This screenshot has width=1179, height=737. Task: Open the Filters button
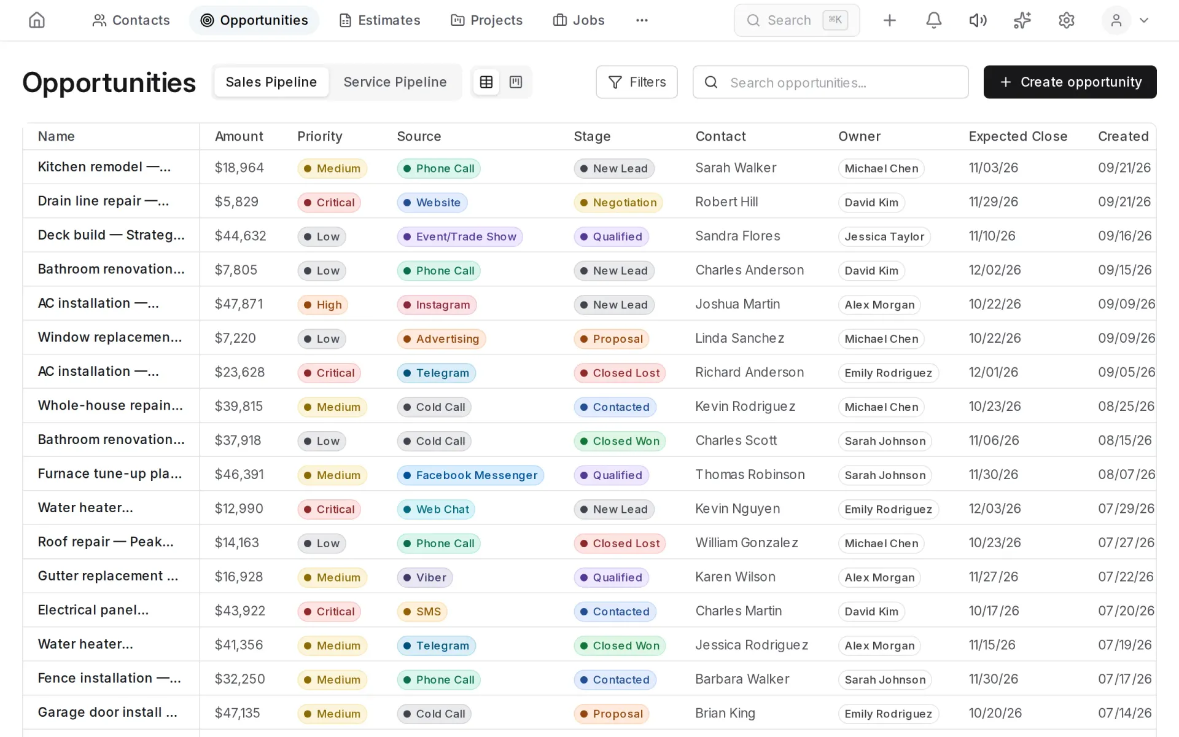[637, 82]
